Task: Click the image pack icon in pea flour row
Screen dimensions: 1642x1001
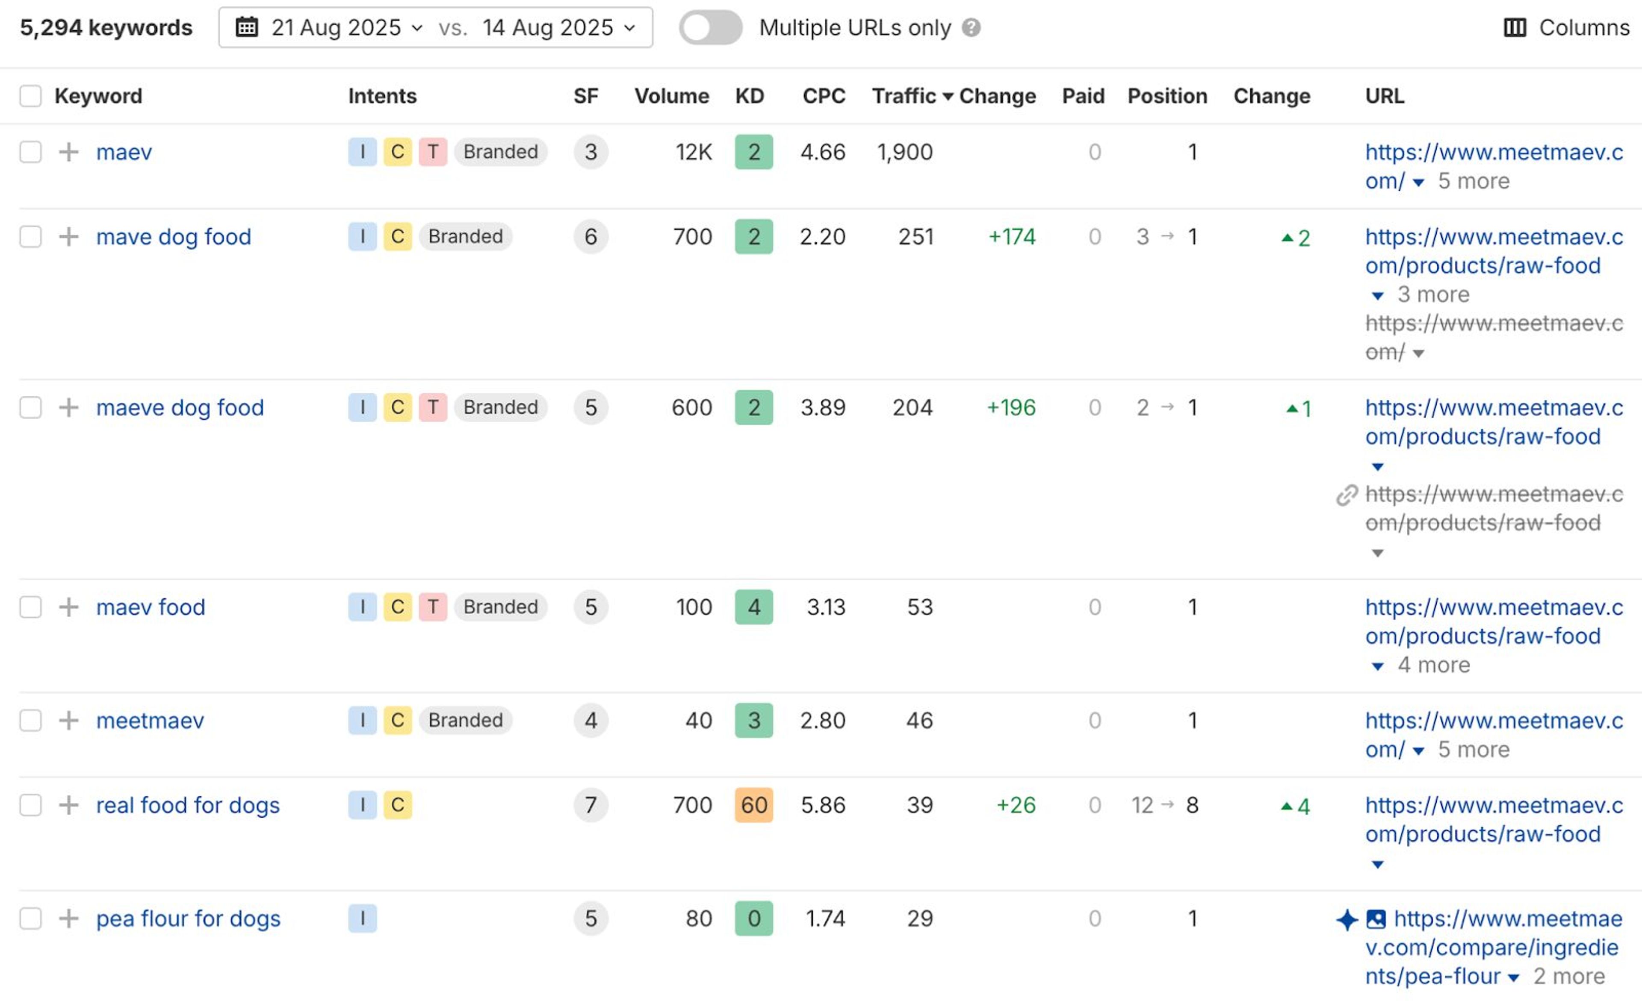Action: (1376, 919)
